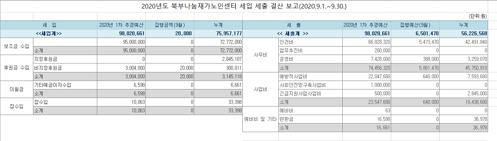This screenshot has width=497, height=141.
Task: Select the '이월금' category cell
Action: click(x=17, y=89)
